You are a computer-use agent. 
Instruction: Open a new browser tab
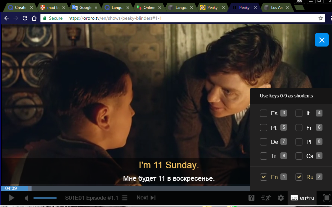click(x=299, y=8)
